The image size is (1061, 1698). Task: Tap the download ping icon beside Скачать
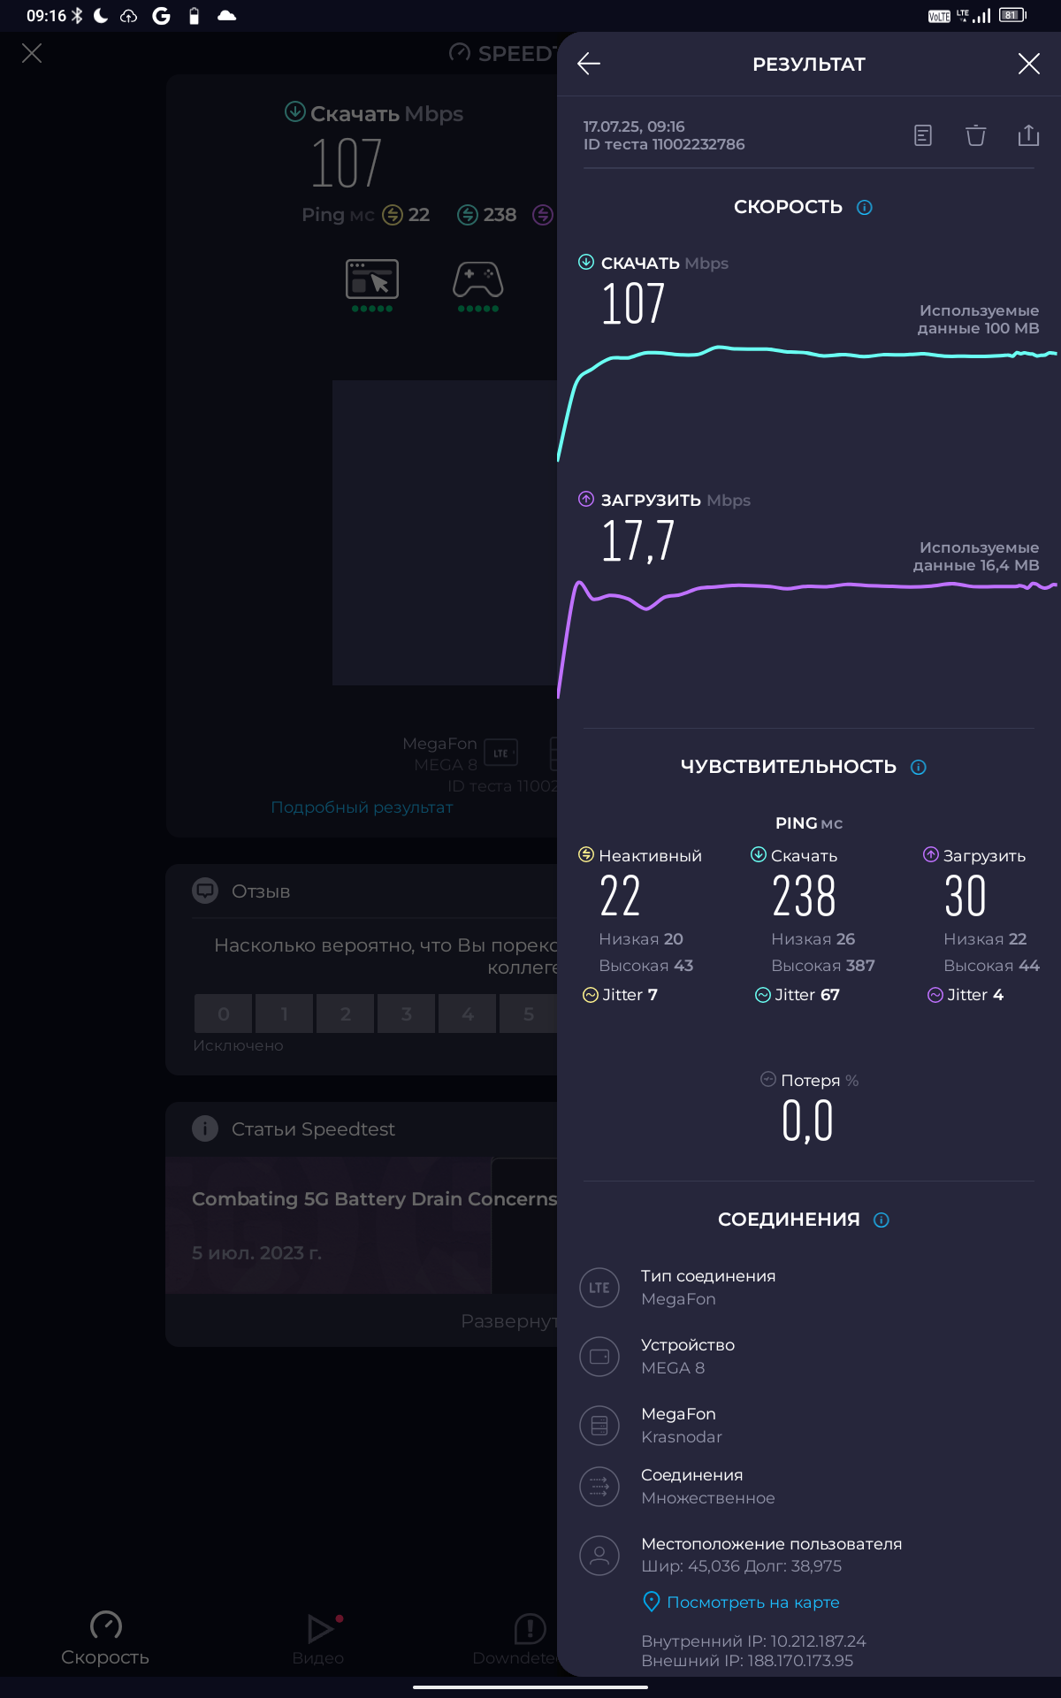[759, 854]
